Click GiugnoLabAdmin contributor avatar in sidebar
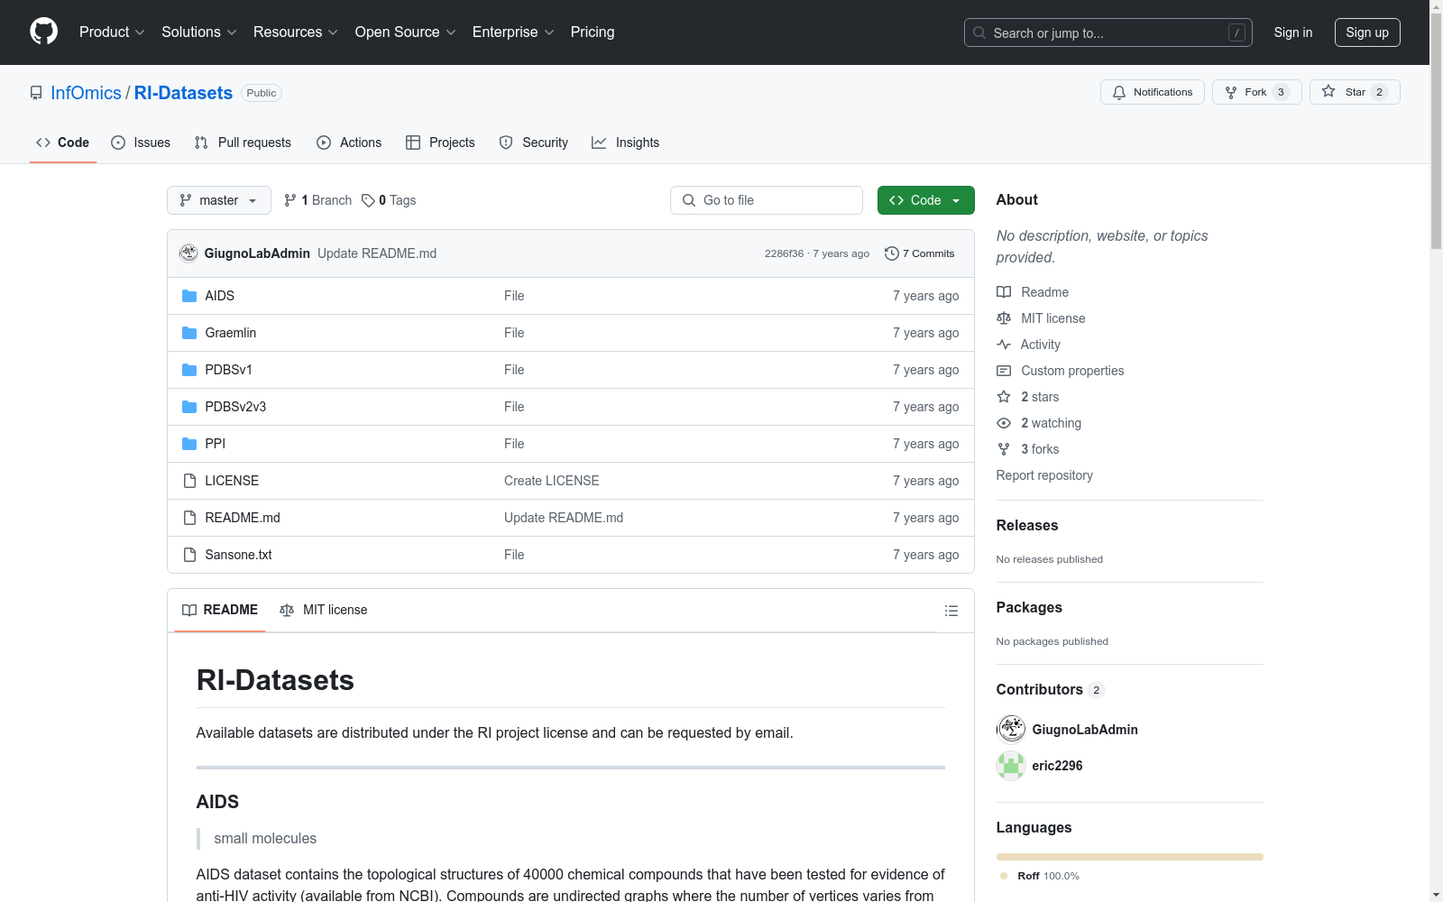The height and width of the screenshot is (902, 1443). 1011,729
